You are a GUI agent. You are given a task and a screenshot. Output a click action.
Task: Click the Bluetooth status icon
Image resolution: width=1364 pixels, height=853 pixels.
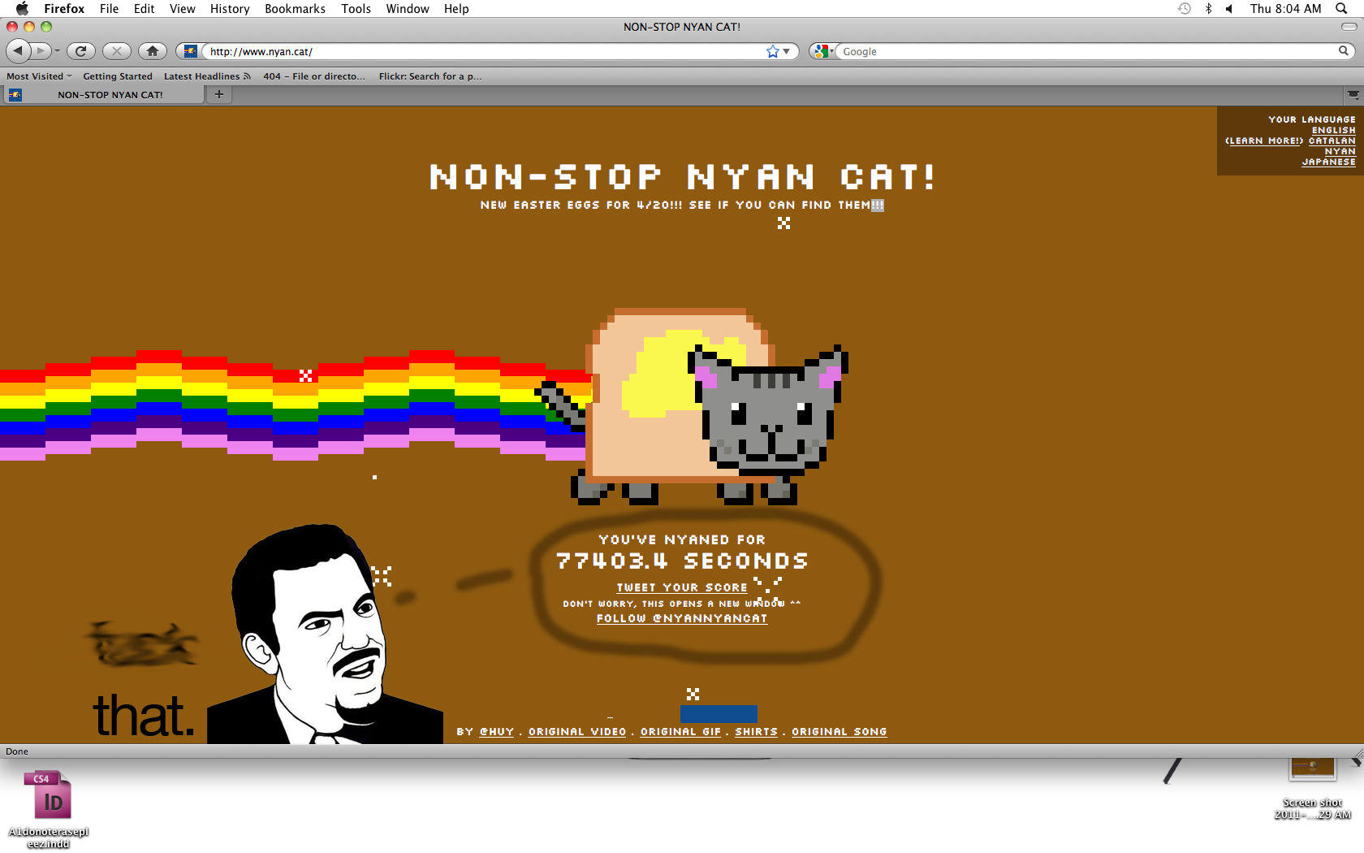[x=1208, y=8]
